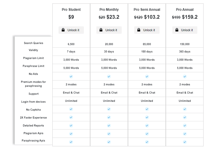Click the 6,500 search queries value
This screenshot has height=150, width=209.
tap(71, 44)
